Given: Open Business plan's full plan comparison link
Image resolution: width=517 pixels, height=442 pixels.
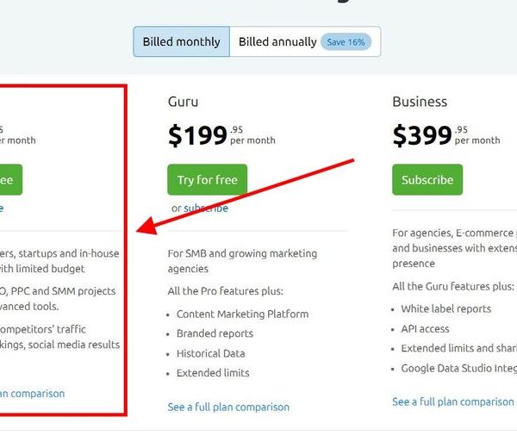Looking at the screenshot, I should [453, 402].
